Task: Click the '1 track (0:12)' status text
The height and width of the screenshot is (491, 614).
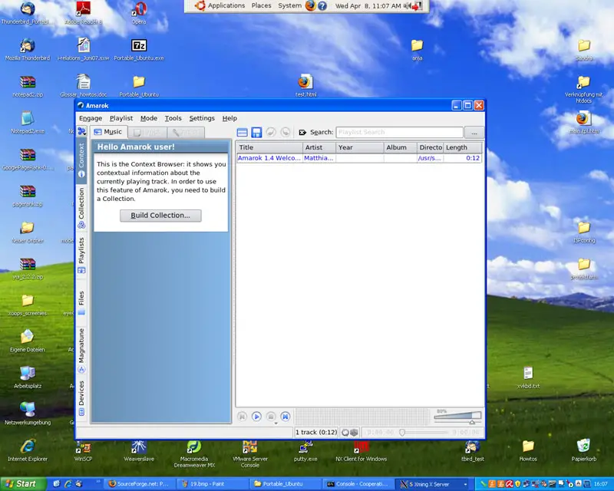Action: coord(316,432)
